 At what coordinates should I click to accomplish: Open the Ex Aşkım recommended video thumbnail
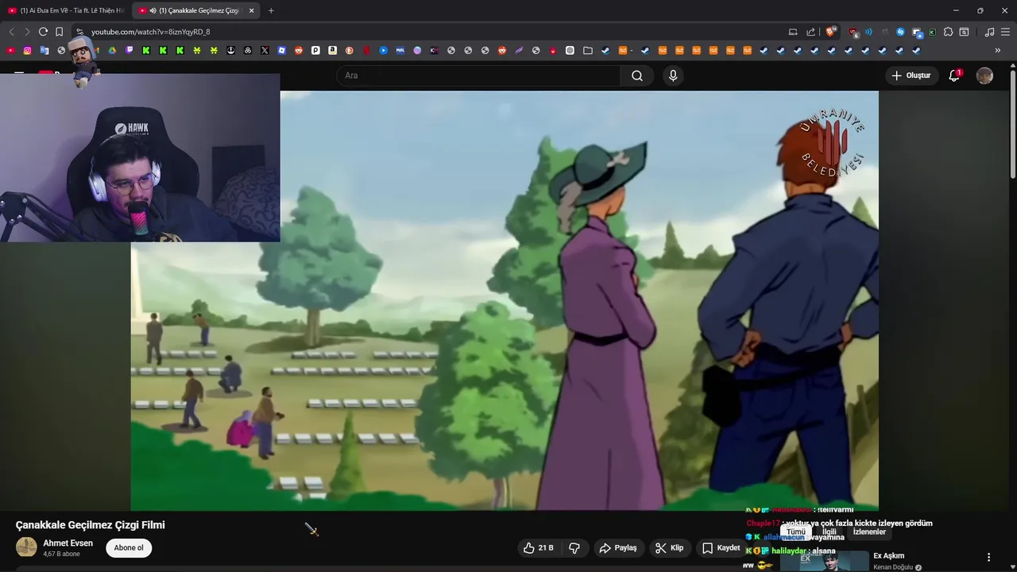(825, 560)
